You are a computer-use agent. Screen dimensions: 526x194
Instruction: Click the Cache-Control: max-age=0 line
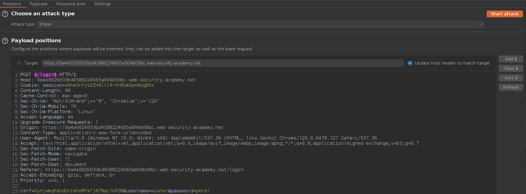pyautogui.click(x=54, y=96)
